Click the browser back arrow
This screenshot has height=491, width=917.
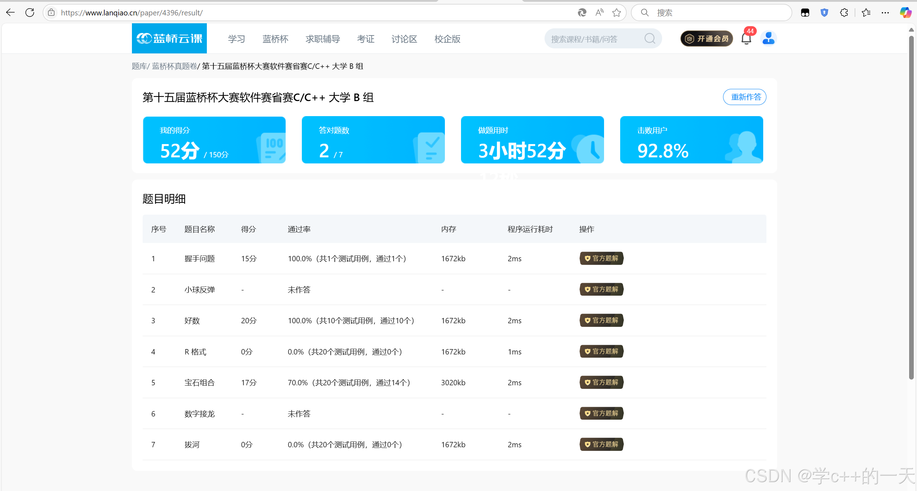[x=10, y=13]
